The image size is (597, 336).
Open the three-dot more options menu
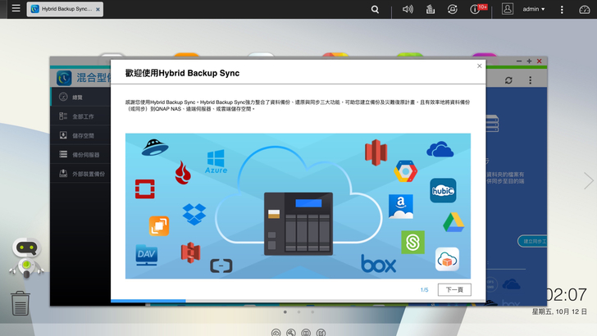coord(562,9)
